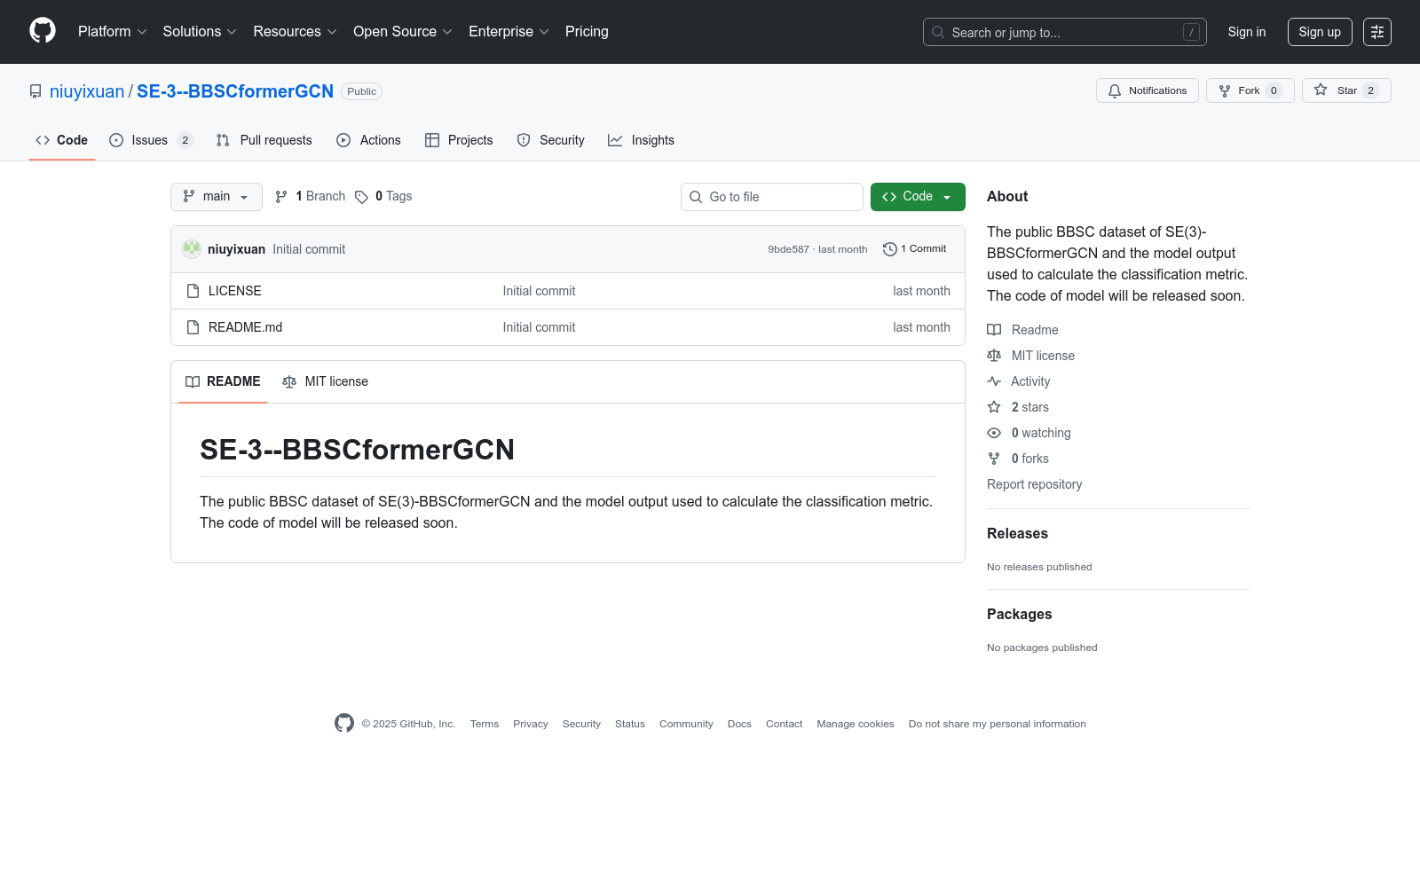Click the Sign up button
Viewport: 1420px width, 887px height.
click(x=1320, y=32)
